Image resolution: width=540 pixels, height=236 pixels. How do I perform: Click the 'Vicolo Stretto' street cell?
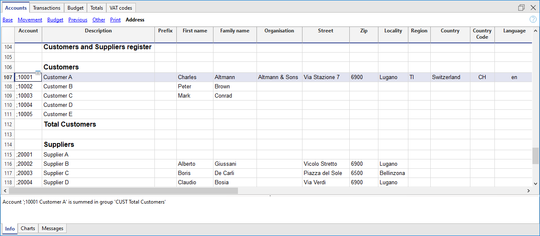pos(326,164)
